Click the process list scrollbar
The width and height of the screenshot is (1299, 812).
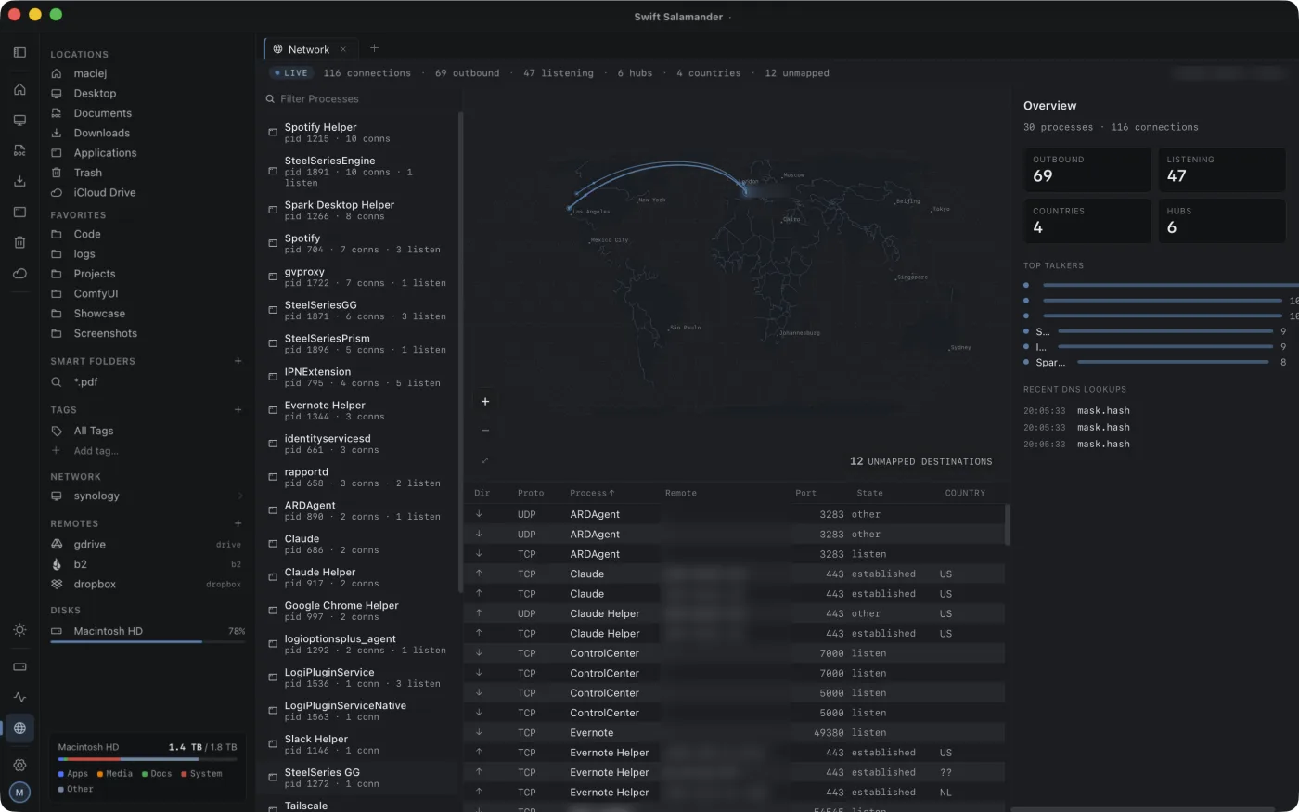pos(460,353)
